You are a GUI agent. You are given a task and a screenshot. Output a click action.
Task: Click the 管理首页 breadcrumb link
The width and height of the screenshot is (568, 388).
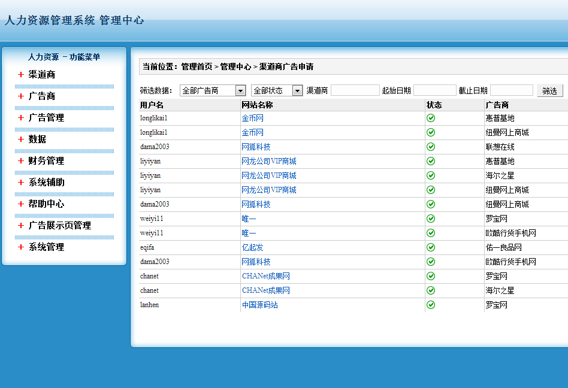pos(197,66)
